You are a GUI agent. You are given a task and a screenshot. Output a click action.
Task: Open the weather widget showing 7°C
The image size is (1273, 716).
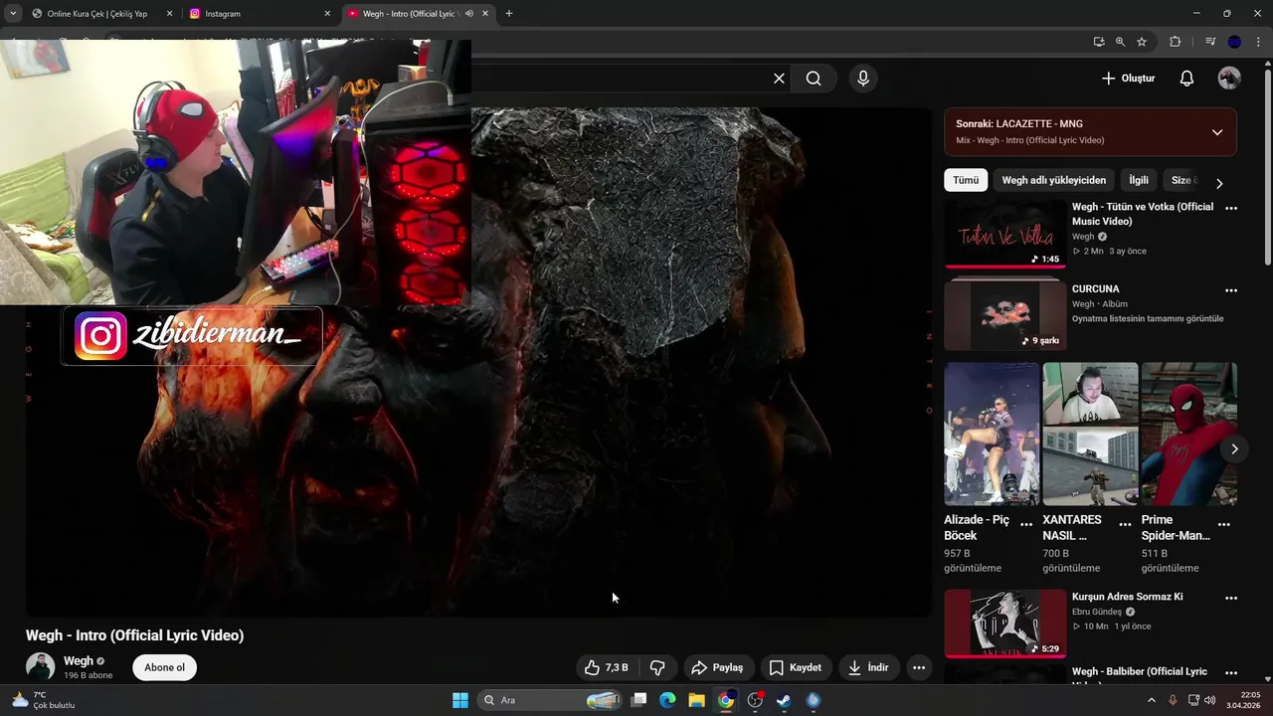pos(44,700)
